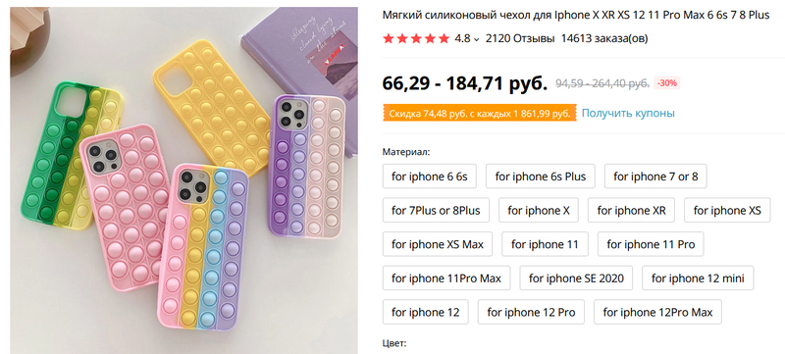The image size is (785, 354).
Task: Choose the for iphone XR option
Action: coord(631,211)
